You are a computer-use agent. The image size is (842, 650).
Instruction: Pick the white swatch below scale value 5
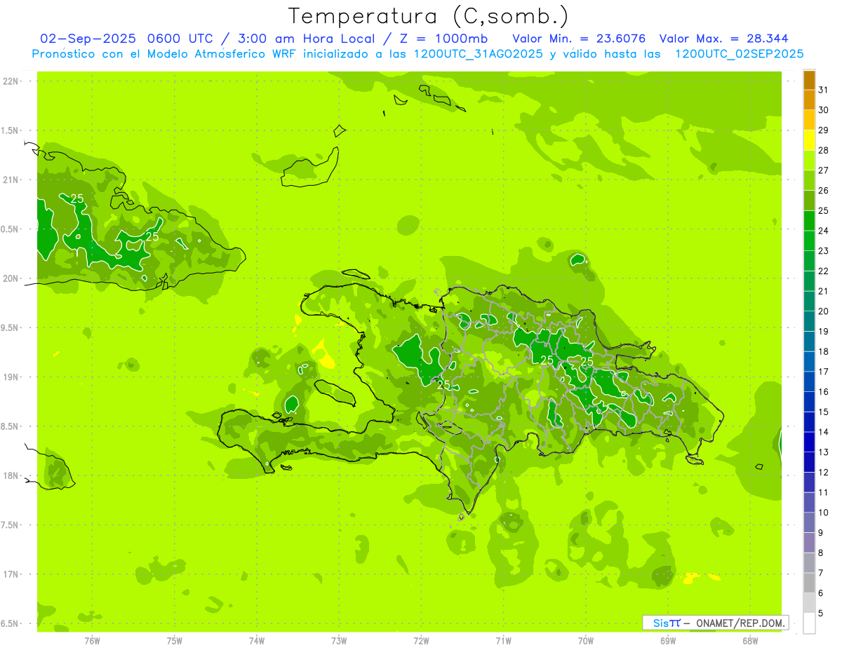[809, 623]
